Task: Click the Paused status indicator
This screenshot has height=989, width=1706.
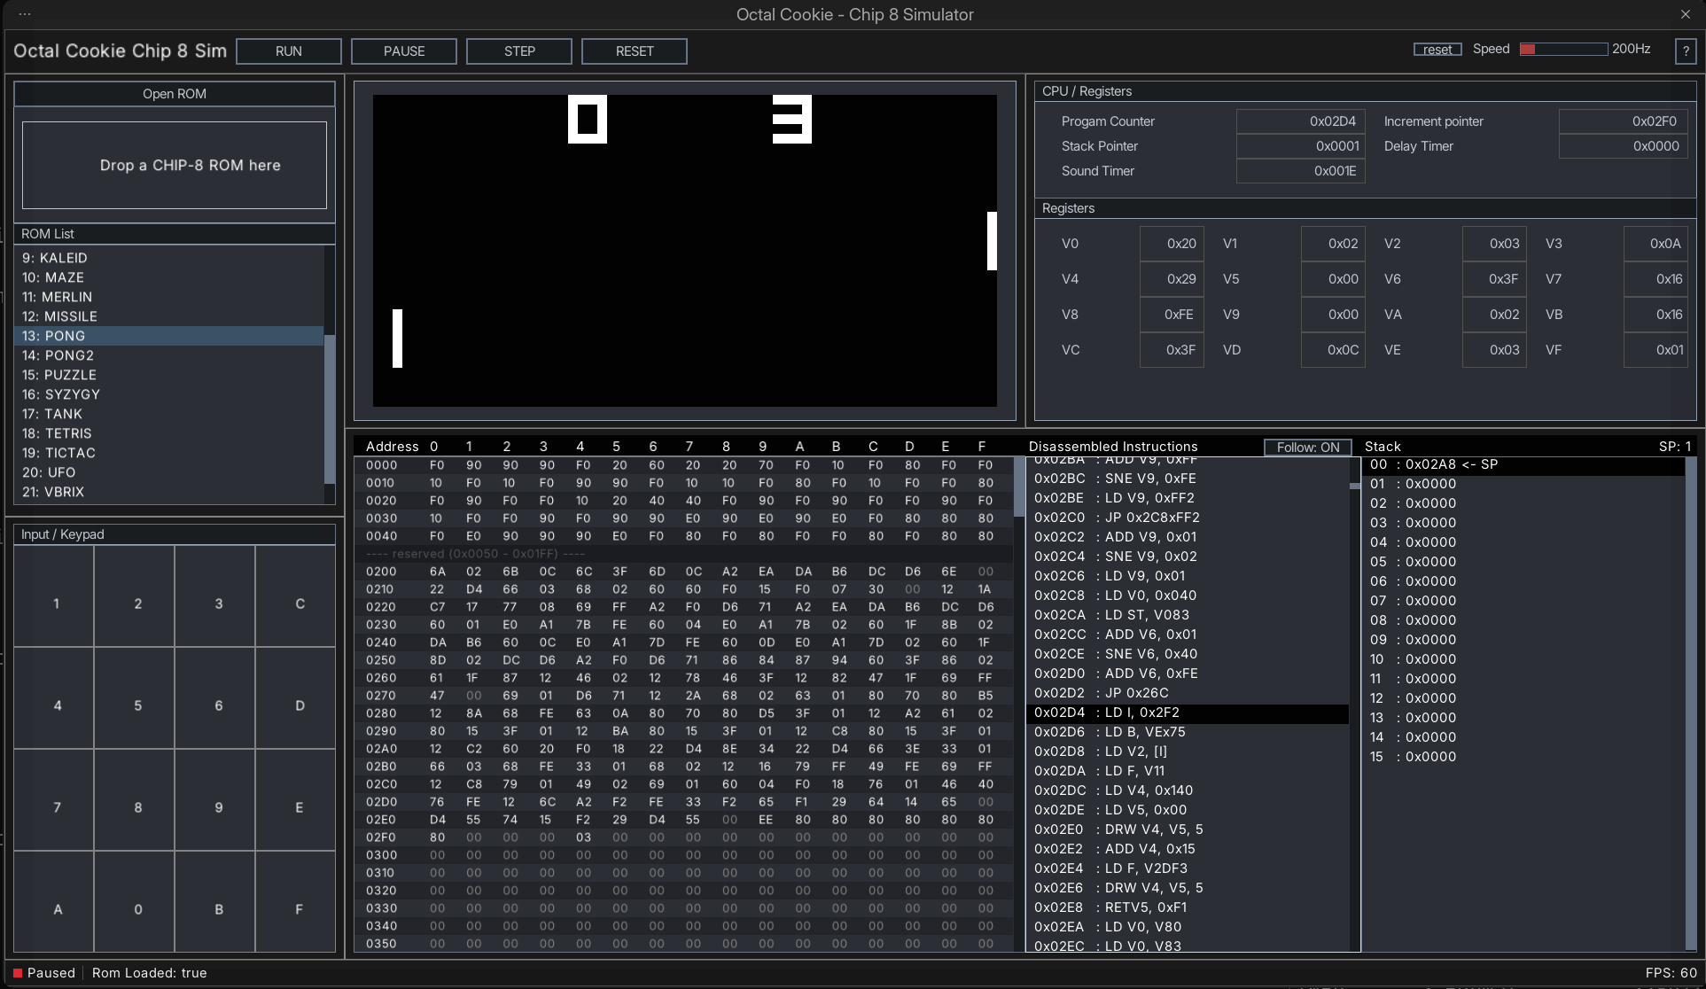Action: click(x=43, y=973)
